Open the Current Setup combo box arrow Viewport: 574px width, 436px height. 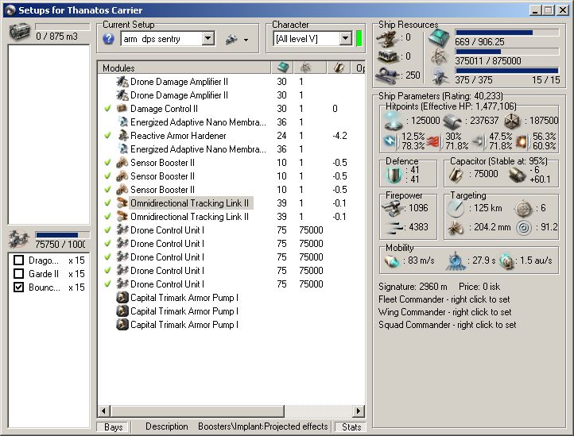208,38
